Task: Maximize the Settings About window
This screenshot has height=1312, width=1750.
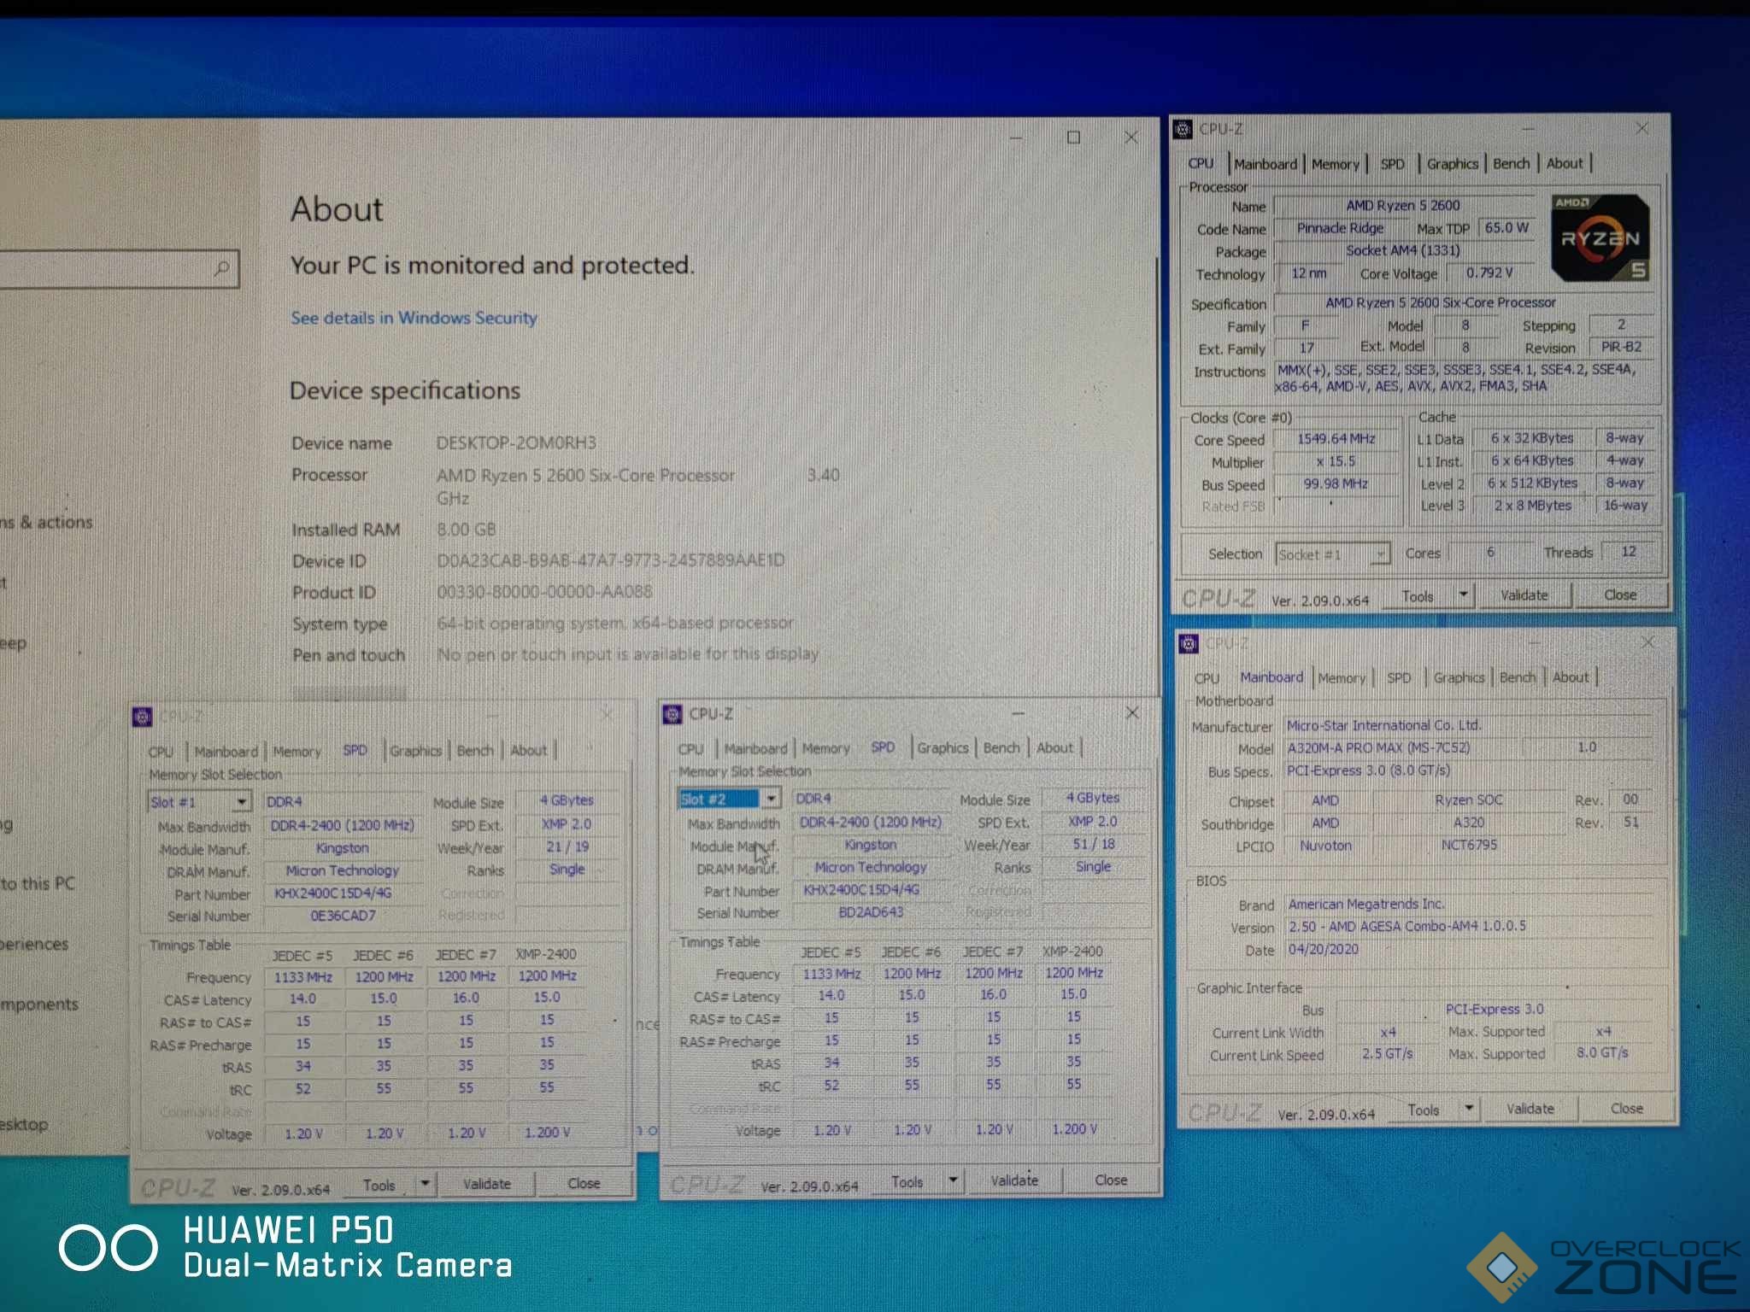Action: (x=1073, y=138)
